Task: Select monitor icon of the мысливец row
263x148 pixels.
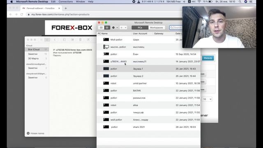Action: pos(106,47)
